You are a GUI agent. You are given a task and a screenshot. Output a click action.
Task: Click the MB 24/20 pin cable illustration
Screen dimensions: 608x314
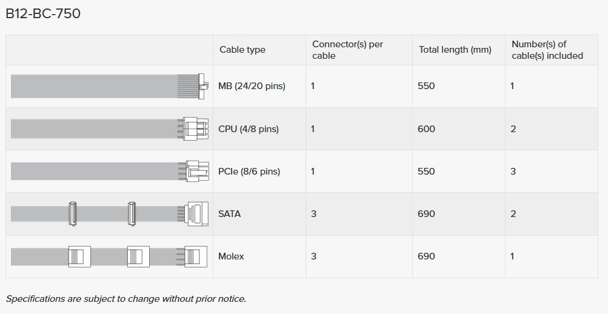point(109,86)
